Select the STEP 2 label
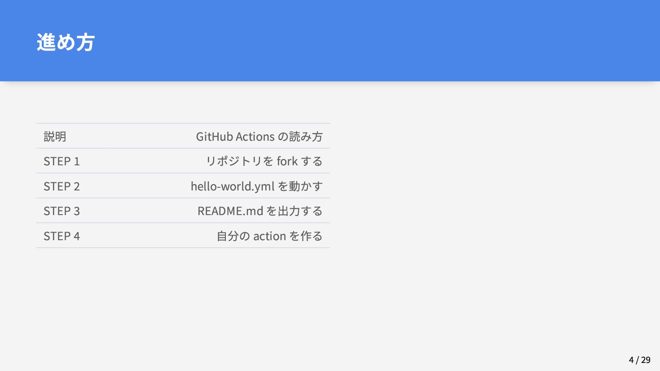The image size is (660, 371). 62,186
